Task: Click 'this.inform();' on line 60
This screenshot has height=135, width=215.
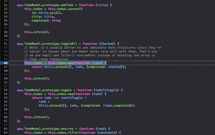Action: (37, 117)
